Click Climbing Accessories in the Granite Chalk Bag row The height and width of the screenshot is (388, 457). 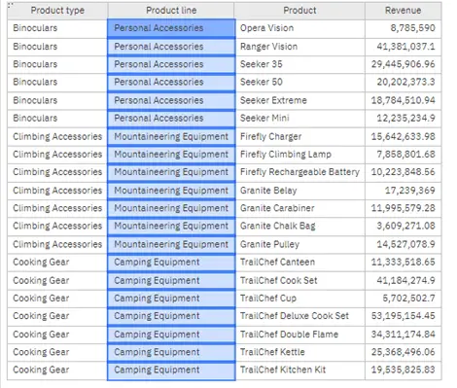[x=57, y=226]
